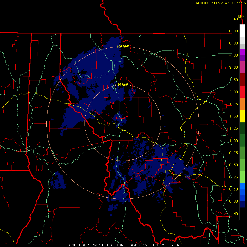Click the 100 NMI range ring label

(123, 46)
